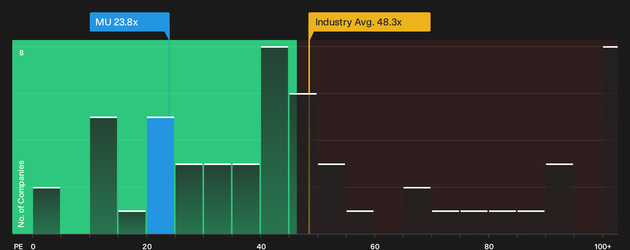
Task: Click the MU 23.8x blue label
Action: pos(129,22)
